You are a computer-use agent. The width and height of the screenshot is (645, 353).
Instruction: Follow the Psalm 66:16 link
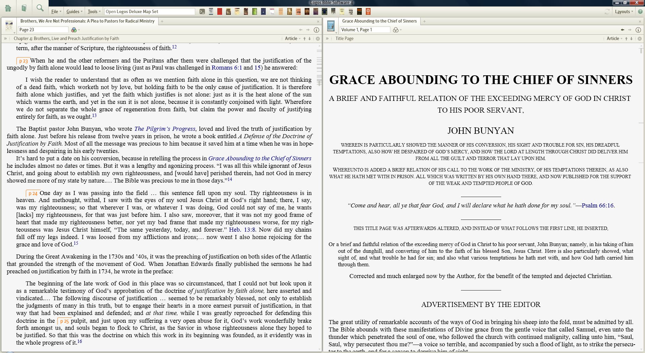click(x=598, y=205)
